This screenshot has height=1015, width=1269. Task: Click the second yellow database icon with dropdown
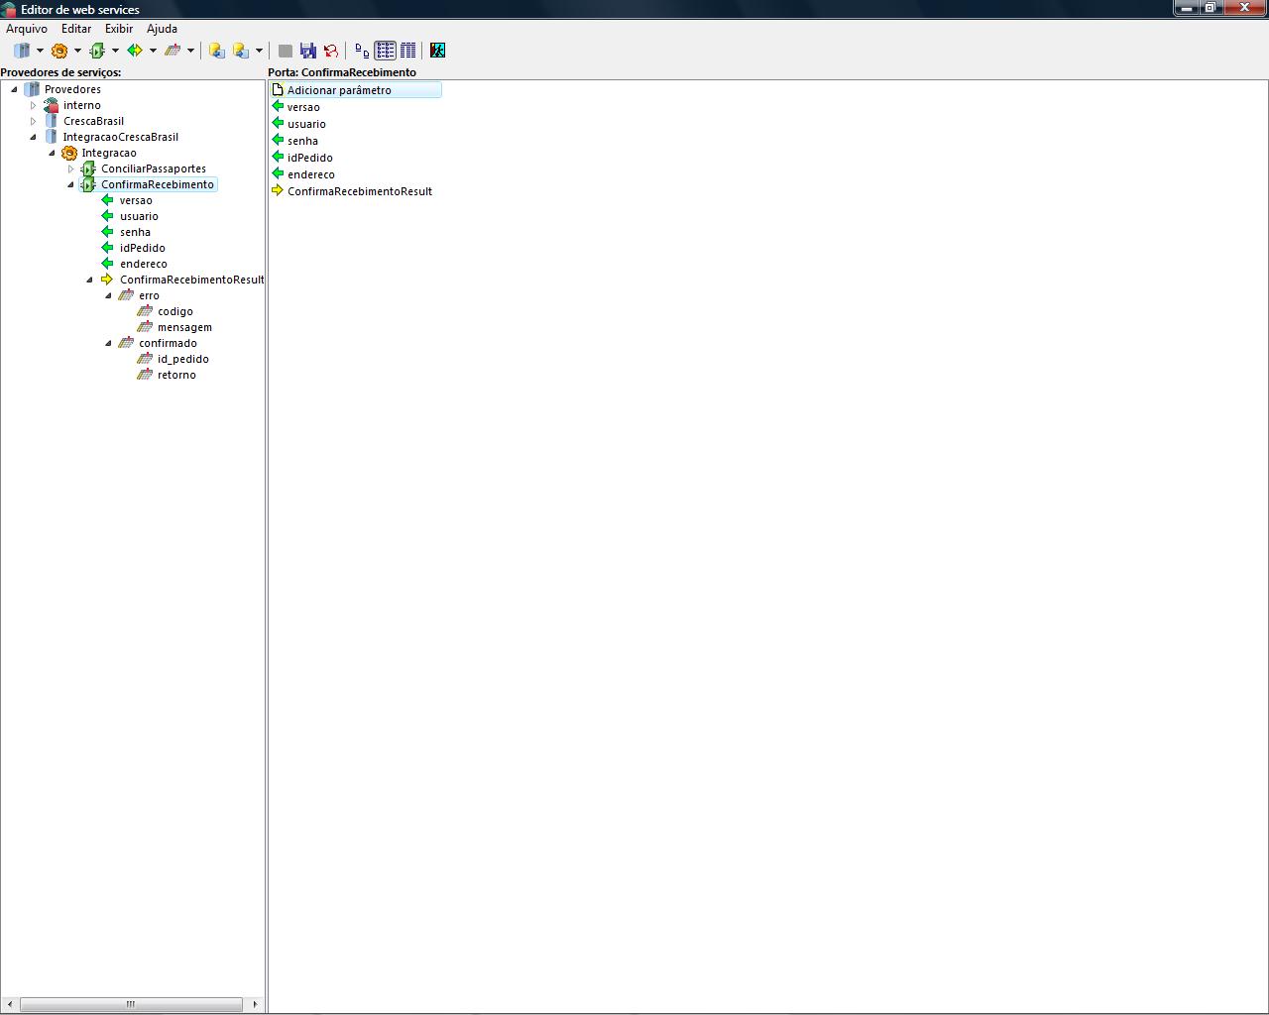click(241, 51)
